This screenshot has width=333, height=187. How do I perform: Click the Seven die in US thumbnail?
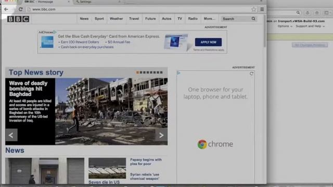[107, 168]
